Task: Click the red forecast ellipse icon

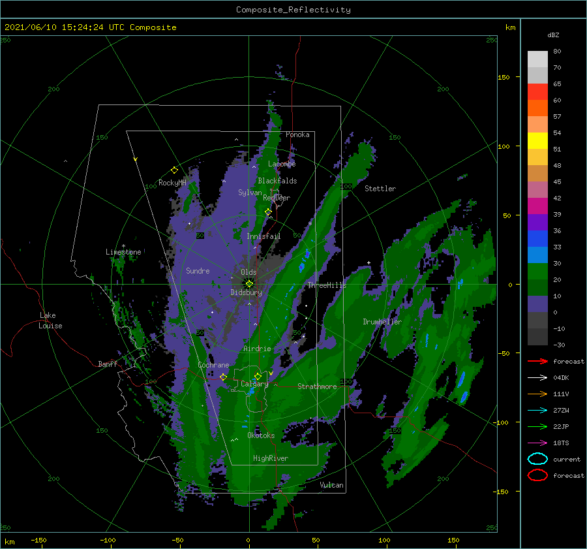Action: pos(537,475)
